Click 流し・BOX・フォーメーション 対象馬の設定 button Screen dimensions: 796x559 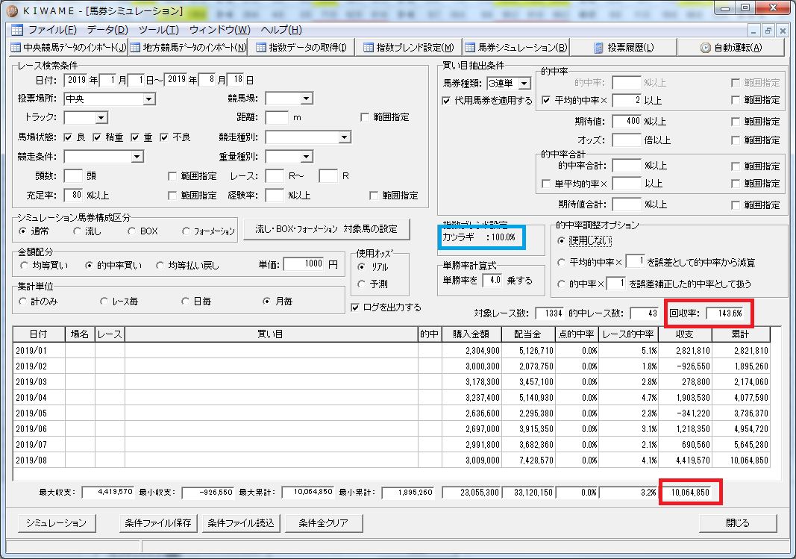(x=327, y=229)
